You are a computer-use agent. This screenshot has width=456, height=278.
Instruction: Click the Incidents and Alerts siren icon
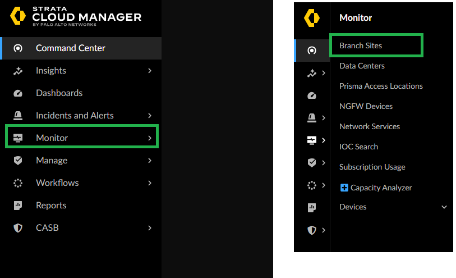pos(18,116)
